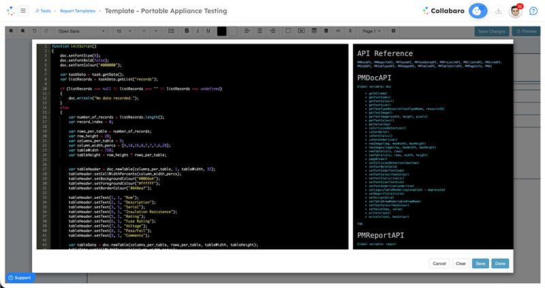Image resolution: width=545 pixels, height=288 pixels.
Task: Click the API Reference heading
Action: (x=385, y=54)
